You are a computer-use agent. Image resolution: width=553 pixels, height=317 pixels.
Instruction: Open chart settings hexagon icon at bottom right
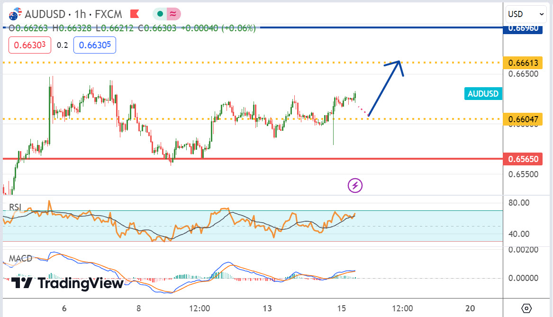click(526, 308)
